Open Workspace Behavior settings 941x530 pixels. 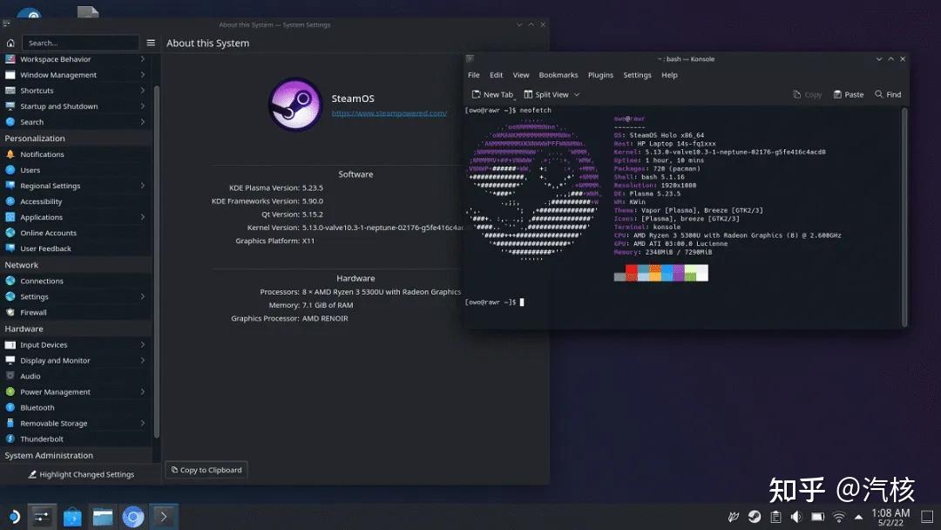55,59
